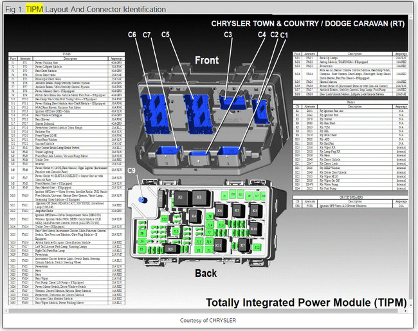Click the C6 connector label
This screenshot has height=331, width=418.
[x=132, y=35]
